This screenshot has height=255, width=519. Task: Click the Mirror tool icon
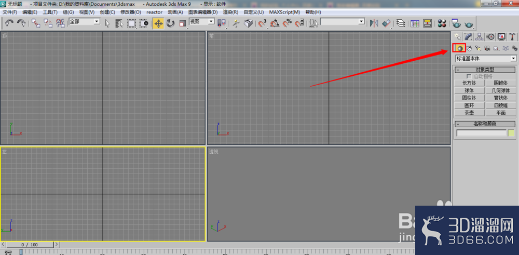tap(374, 23)
